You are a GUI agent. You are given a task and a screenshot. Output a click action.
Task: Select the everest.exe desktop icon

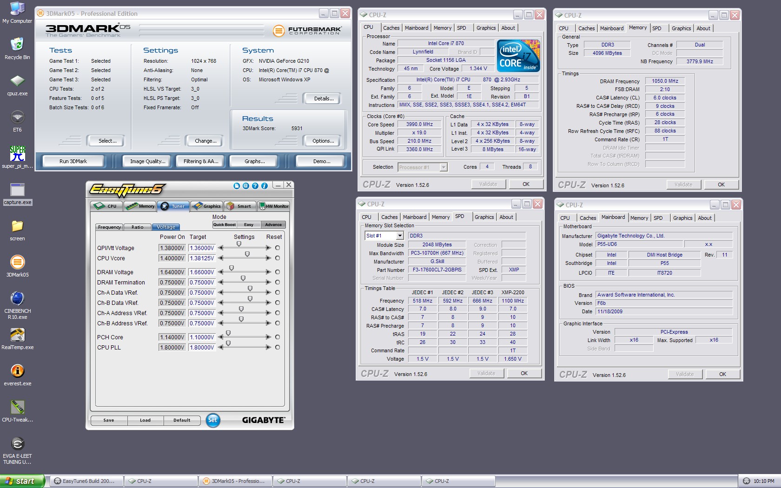[x=17, y=375]
